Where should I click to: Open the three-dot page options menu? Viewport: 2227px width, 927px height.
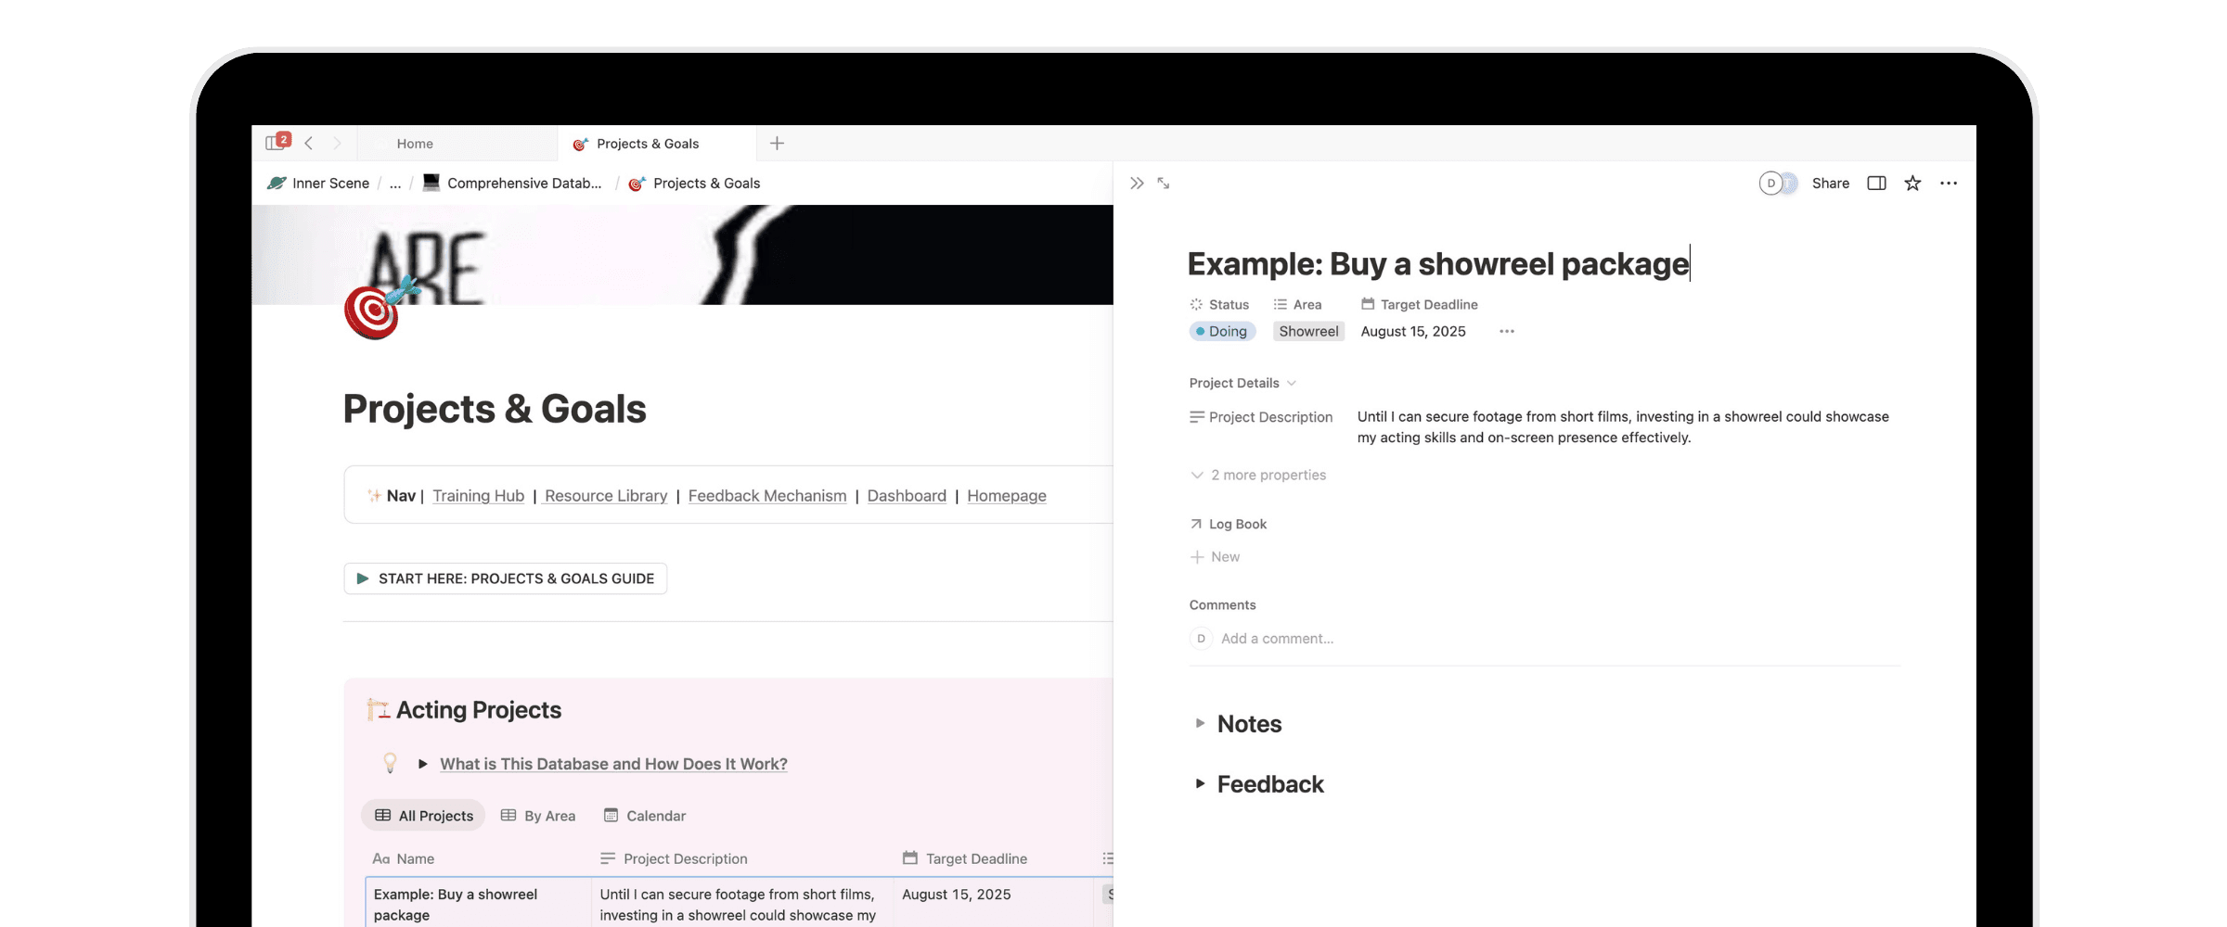coord(1949,184)
